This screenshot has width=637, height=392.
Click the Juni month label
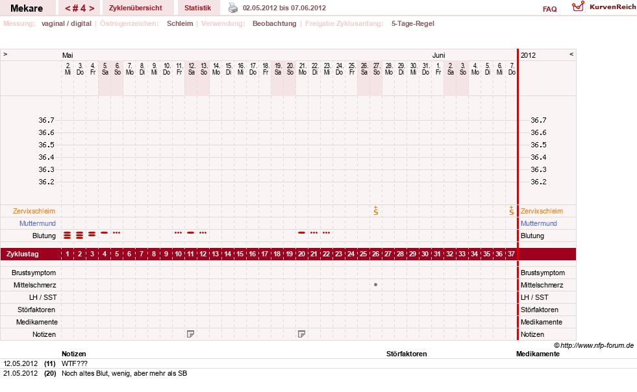coord(438,55)
